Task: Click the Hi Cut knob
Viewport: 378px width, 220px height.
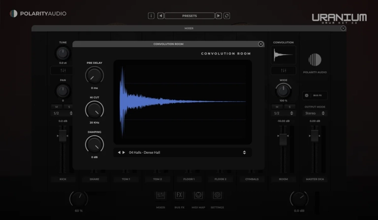Action: click(x=94, y=110)
